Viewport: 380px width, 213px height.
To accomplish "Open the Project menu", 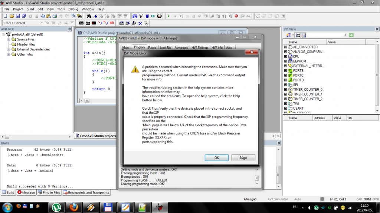I will [18, 9].
